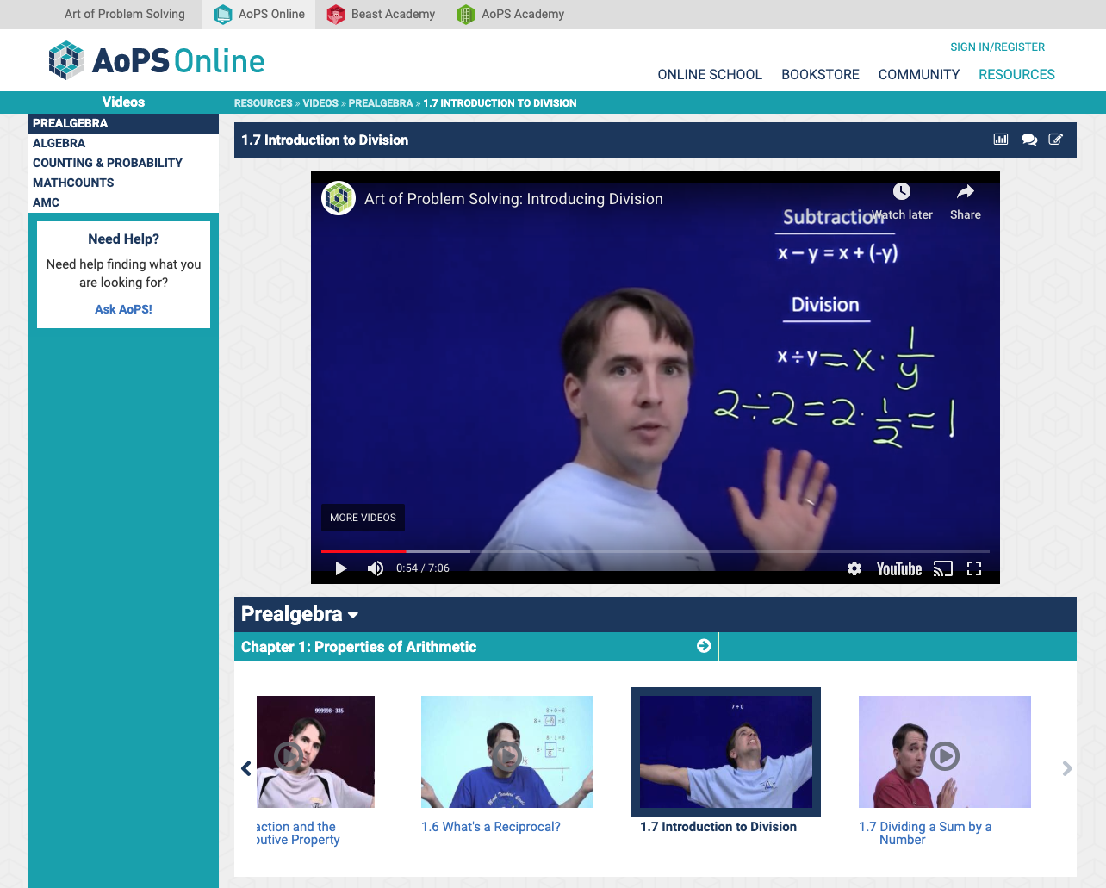
Task: Click the SIGN IN/REGISTER link
Action: pyautogui.click(x=997, y=47)
